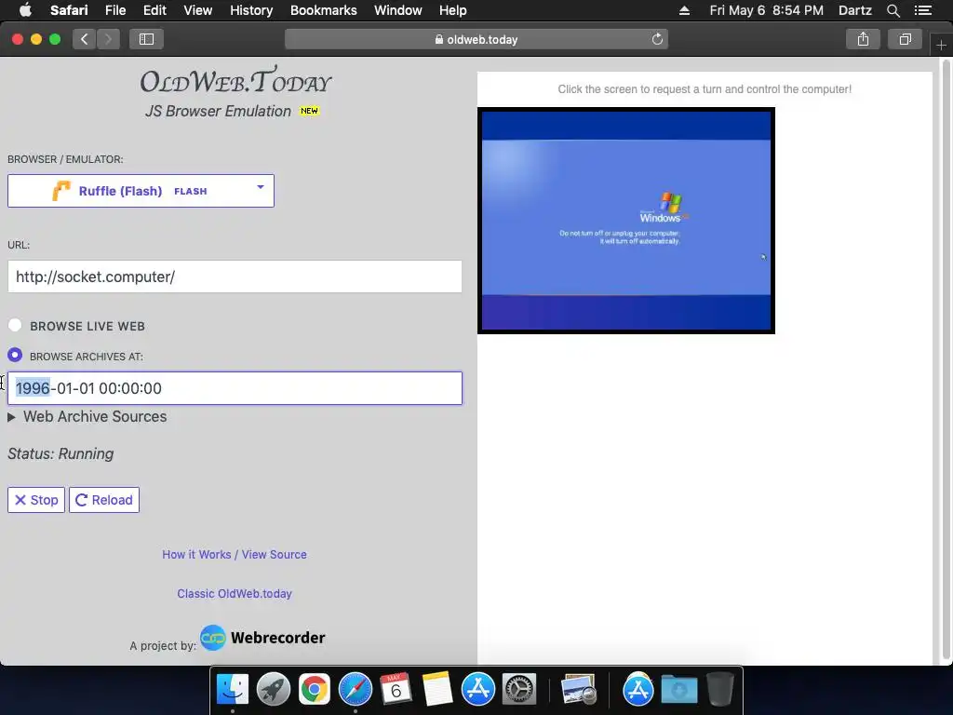
Task: Click the date and time in menu bar
Action: coord(767,10)
